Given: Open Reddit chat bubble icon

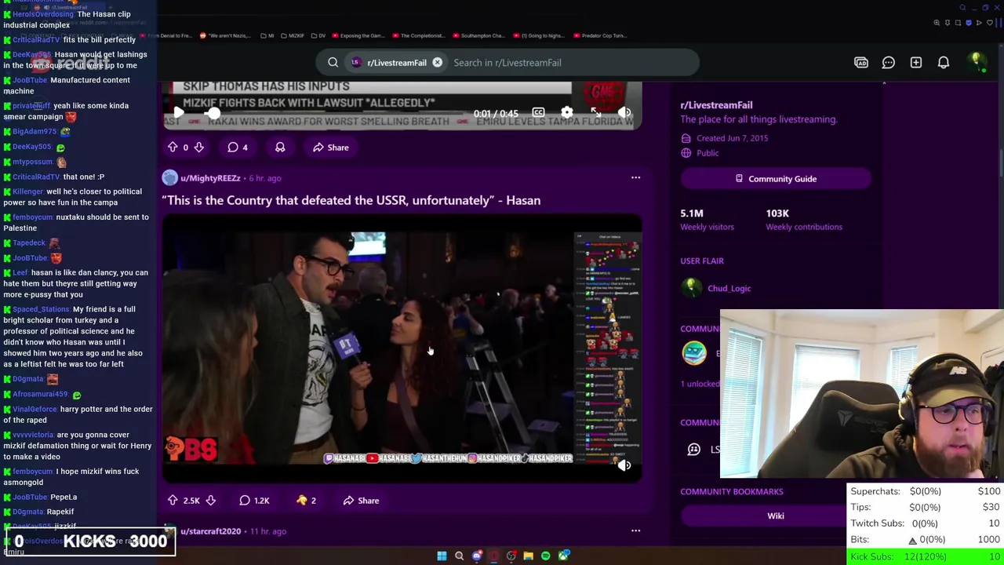Looking at the screenshot, I should click(888, 63).
